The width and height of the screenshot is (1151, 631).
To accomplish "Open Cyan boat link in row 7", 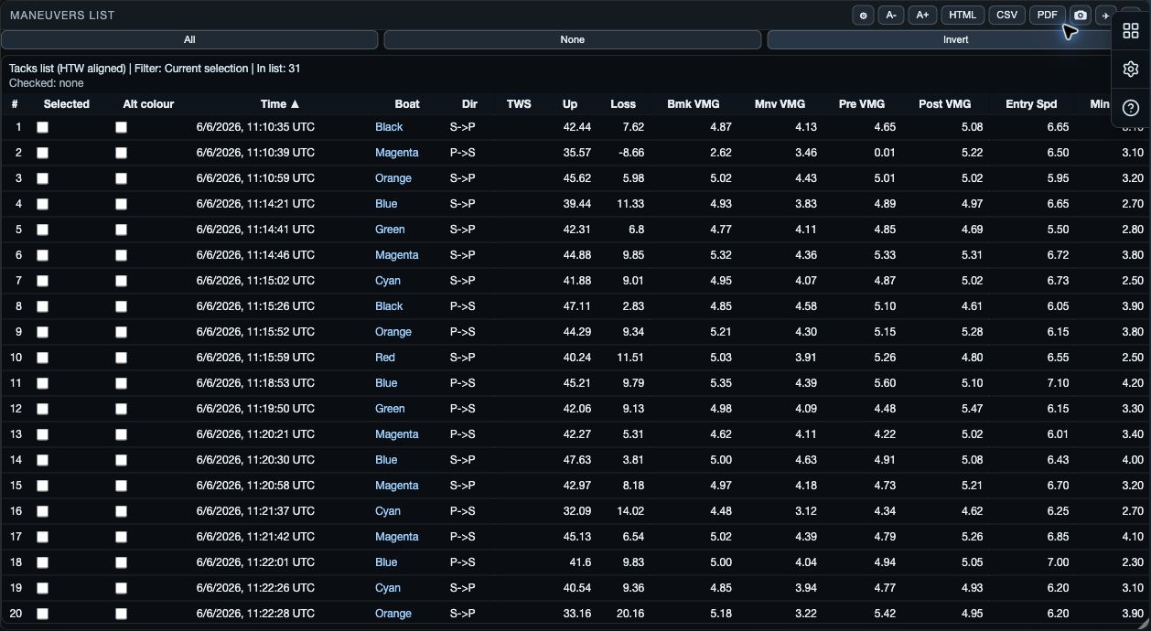I will pos(388,281).
